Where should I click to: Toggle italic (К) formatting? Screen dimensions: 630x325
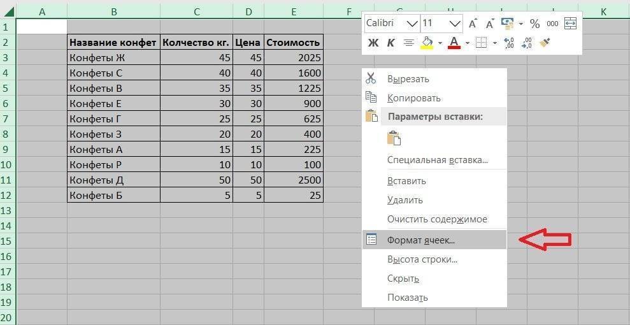tap(390, 43)
